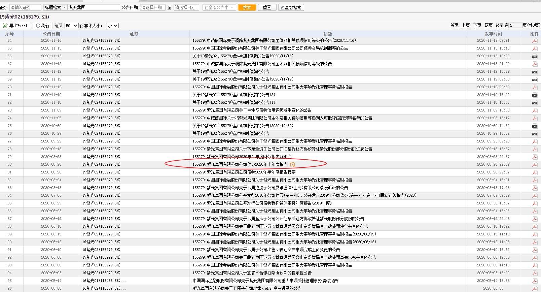Viewport: 541px width, 292px height.
Task: Open PDF attachment for row 80 半年度报告
Action: pos(534,165)
